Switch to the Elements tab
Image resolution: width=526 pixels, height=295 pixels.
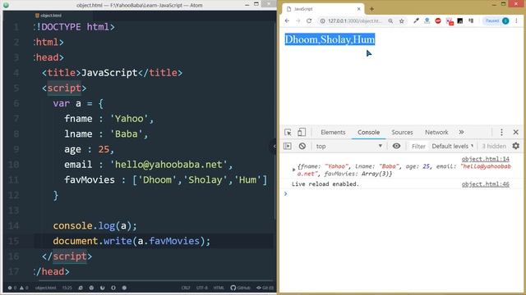pos(333,132)
